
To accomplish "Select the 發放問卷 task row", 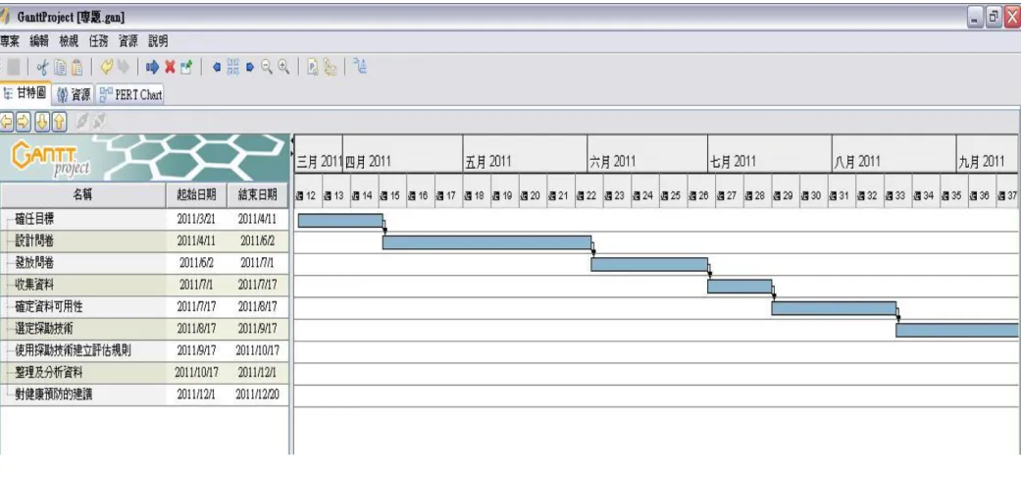I will click(144, 263).
